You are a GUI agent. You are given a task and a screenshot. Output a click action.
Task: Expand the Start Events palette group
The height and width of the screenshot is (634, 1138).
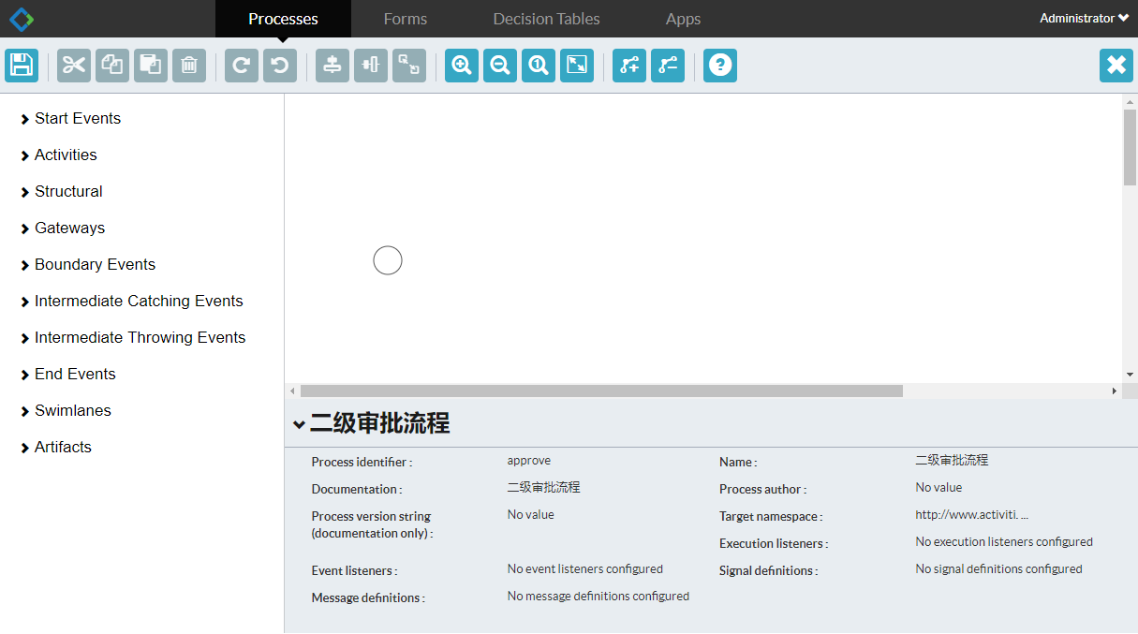78,119
